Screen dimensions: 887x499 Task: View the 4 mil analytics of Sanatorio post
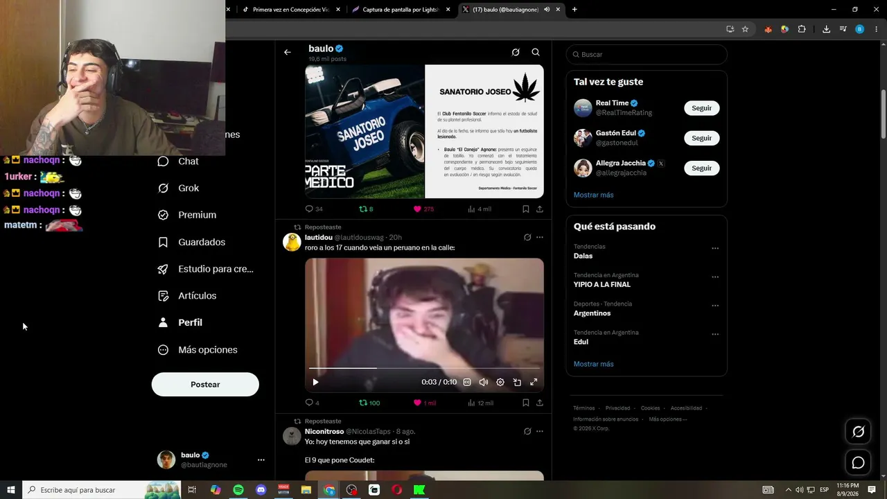[x=480, y=209]
